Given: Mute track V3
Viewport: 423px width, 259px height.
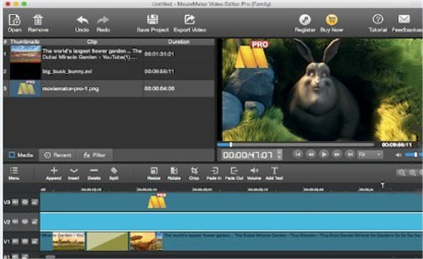Looking at the screenshot, I should [15, 202].
